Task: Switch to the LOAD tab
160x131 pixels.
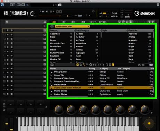Action: click(54, 22)
